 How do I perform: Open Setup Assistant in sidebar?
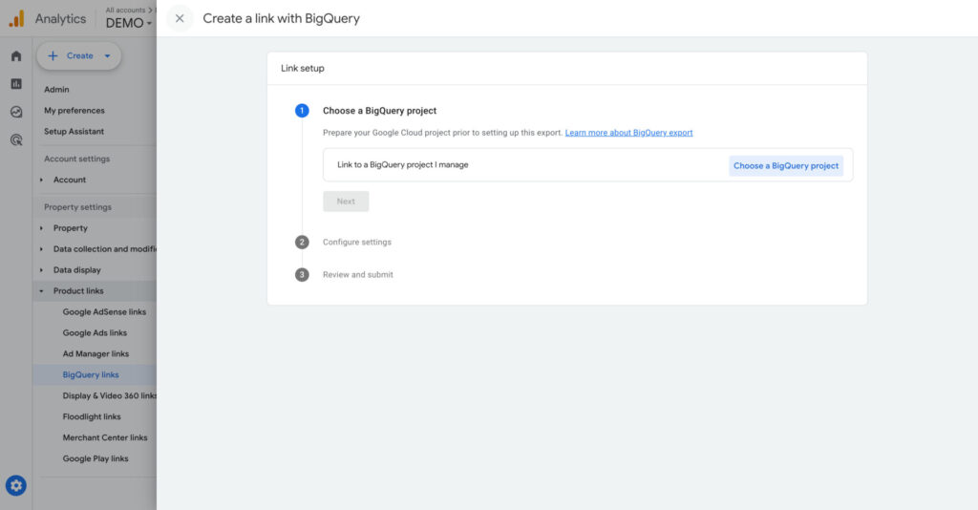[x=74, y=132]
